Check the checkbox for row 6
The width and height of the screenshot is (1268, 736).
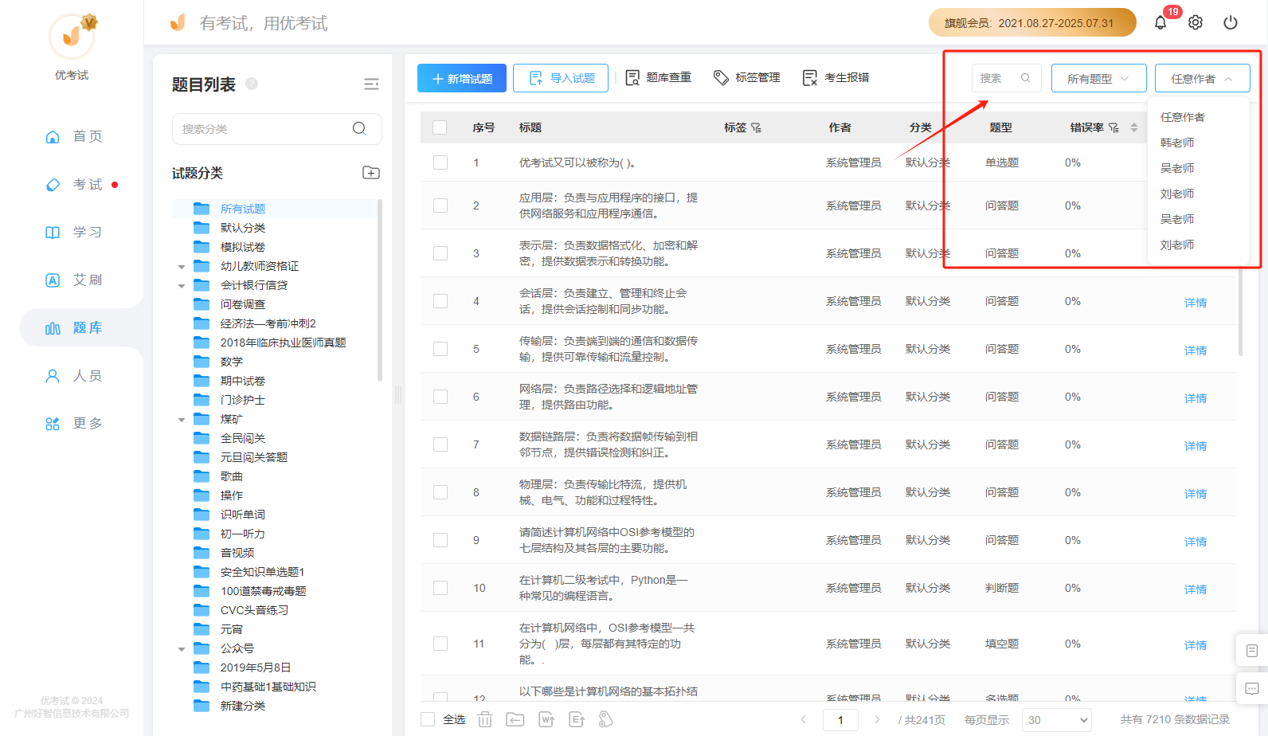tap(440, 397)
